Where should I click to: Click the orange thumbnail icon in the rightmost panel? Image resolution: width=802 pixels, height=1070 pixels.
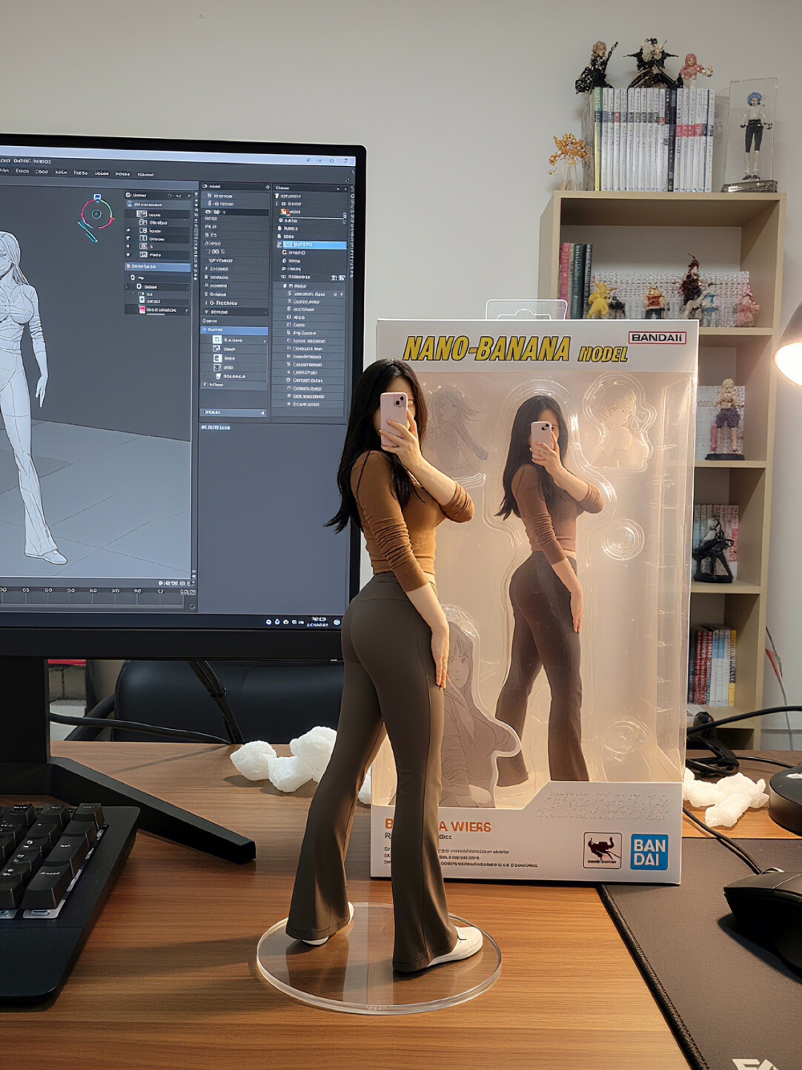[x=285, y=211]
